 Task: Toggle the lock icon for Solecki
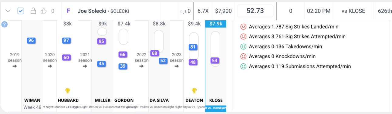click(x=33, y=11)
